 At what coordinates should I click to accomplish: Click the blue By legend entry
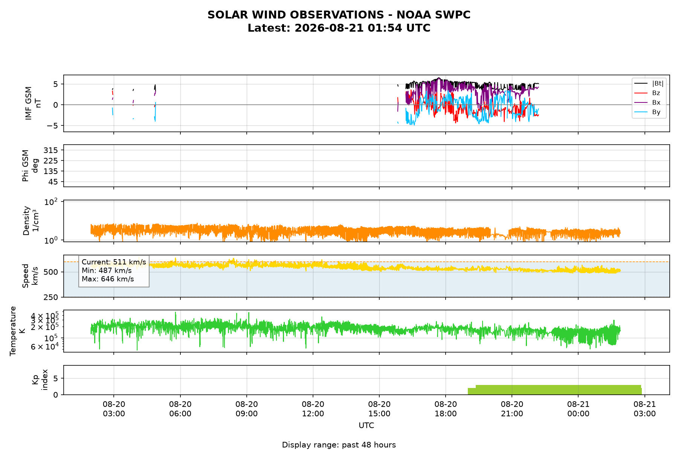(x=647, y=112)
